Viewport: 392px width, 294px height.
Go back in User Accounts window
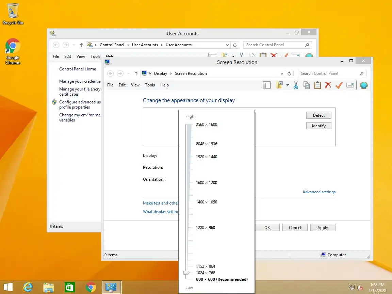coord(56,45)
